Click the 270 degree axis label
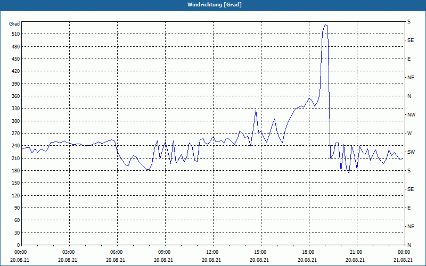The image size is (426, 266). point(16,134)
